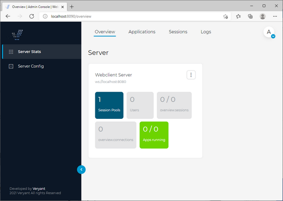Screen dimensions: 283x201
Task: Minimize the browser window
Action: click(251, 6)
